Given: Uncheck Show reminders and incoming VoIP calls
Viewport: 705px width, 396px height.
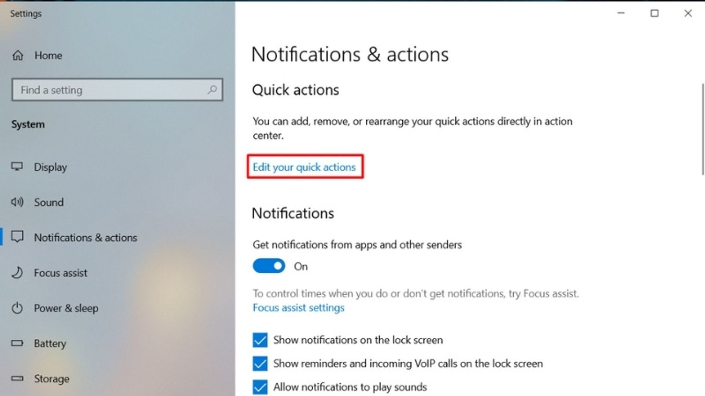Looking at the screenshot, I should (260, 363).
